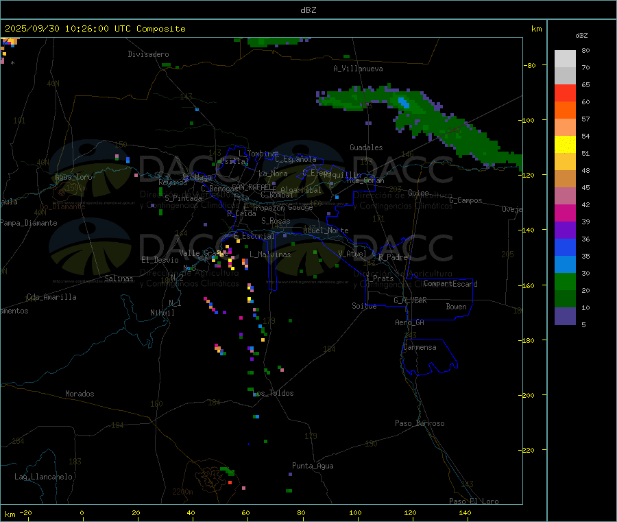Screen dimensions: 617x522
Task: Select the magenta 39 dBZ legend swatch
Action: (565, 213)
